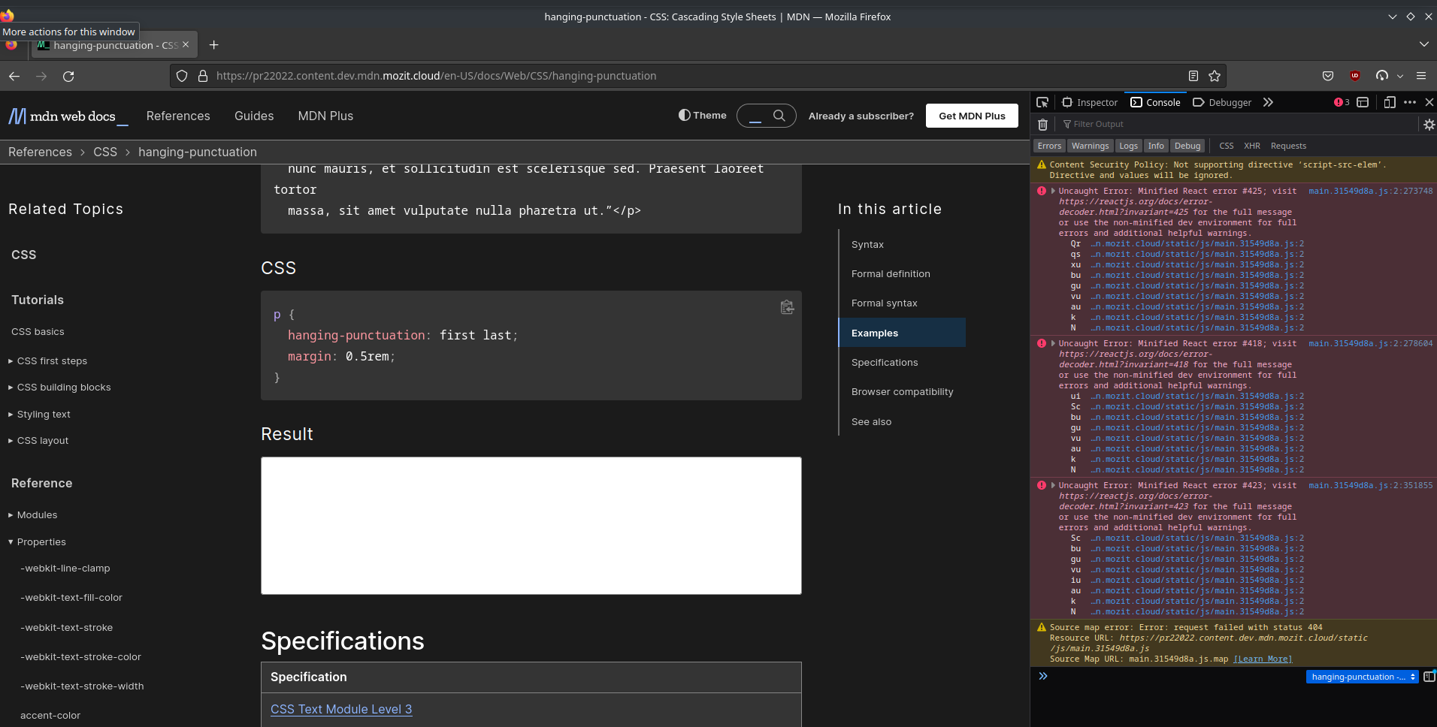Enable the CSS console filter
Screen dimensions: 1437x727
pos(1227,146)
